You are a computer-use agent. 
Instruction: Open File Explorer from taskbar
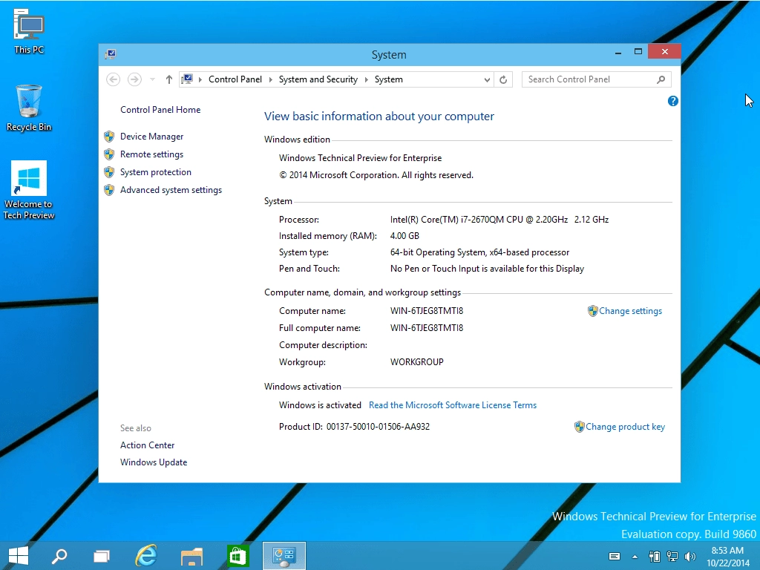pos(191,557)
